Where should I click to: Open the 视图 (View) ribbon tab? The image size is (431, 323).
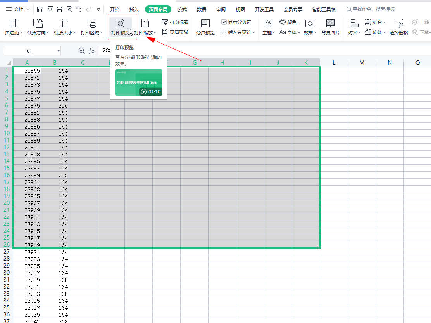(x=240, y=9)
